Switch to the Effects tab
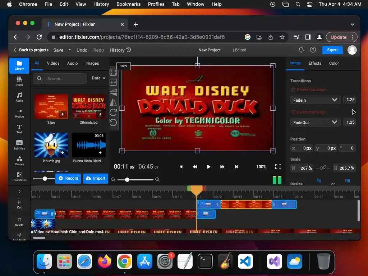The image size is (368, 276). point(315,63)
